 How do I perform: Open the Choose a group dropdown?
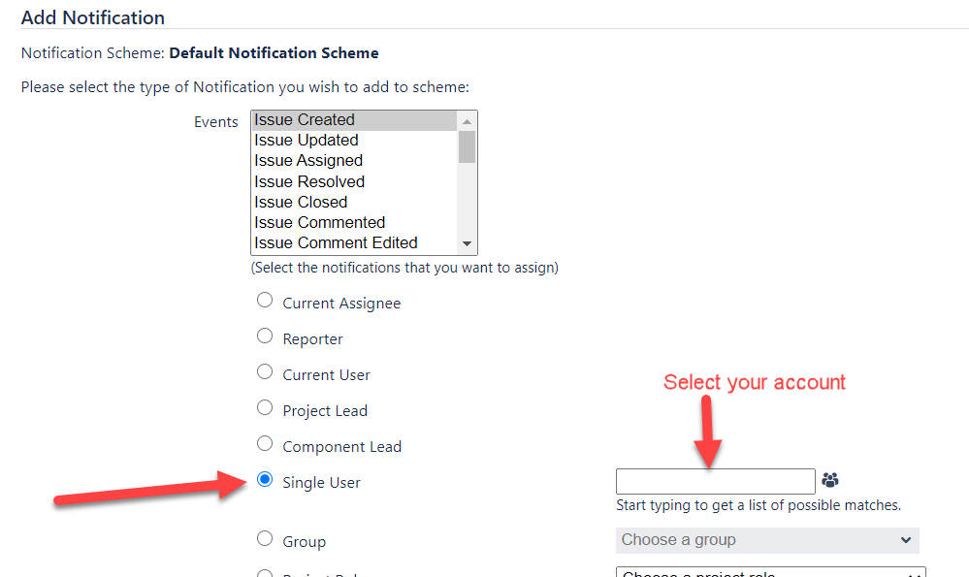[x=767, y=540]
